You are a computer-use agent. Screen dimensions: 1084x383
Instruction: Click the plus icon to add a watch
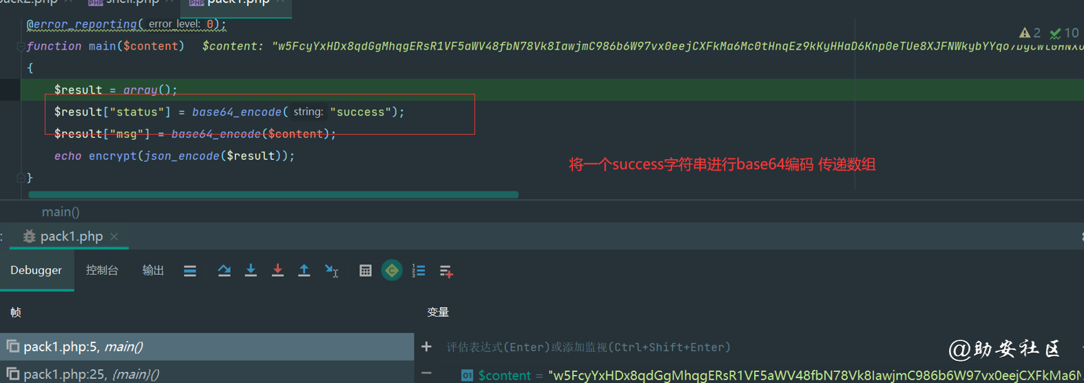pos(426,346)
